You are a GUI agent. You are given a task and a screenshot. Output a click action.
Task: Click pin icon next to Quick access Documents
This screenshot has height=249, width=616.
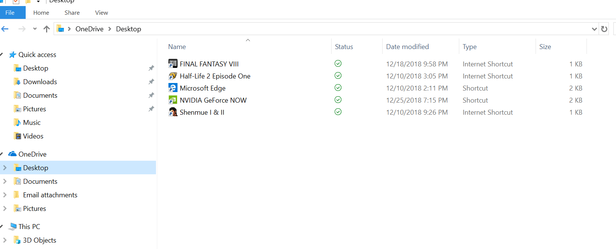coord(151,95)
